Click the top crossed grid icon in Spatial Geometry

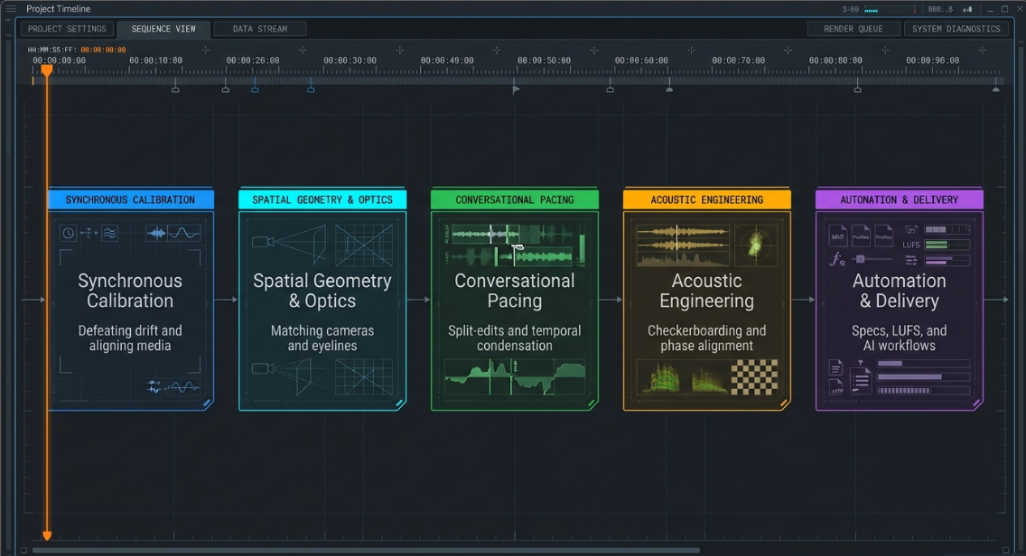point(364,245)
